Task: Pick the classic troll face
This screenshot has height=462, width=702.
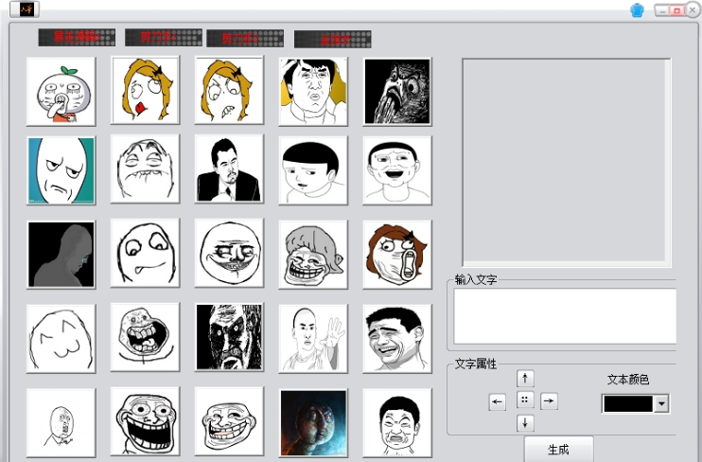Action: tap(229, 421)
